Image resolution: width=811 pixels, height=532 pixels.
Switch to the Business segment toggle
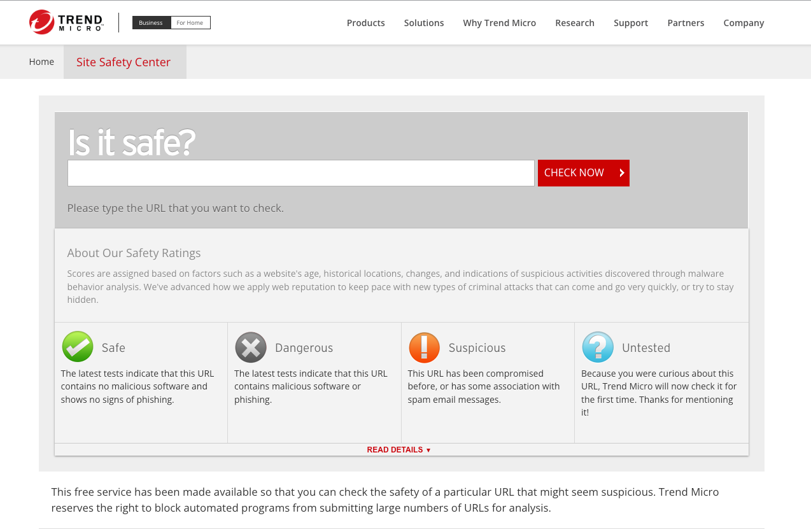[151, 23]
